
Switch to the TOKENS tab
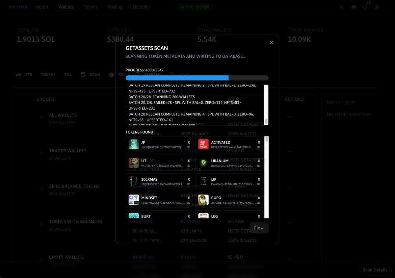(48, 74)
